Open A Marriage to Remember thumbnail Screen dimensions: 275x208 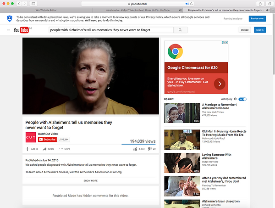(x=182, y=113)
